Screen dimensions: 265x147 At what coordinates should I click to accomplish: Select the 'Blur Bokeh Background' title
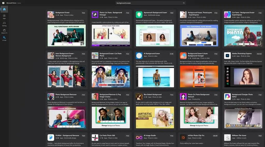153,95
